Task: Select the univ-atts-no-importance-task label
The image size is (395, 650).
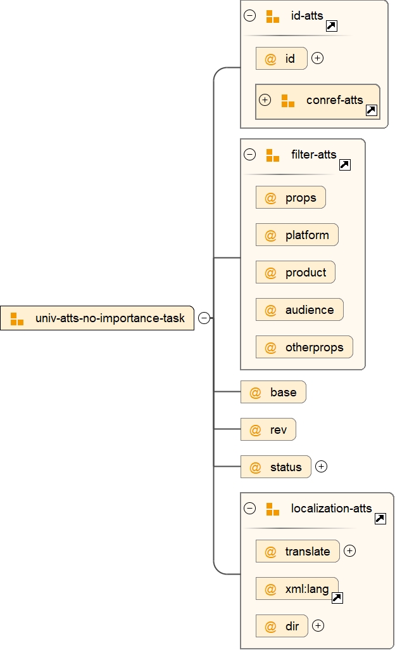Action: 110,318
